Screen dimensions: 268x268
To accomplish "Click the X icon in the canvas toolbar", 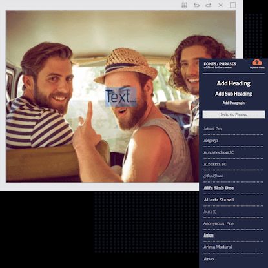I will click(220, 5).
